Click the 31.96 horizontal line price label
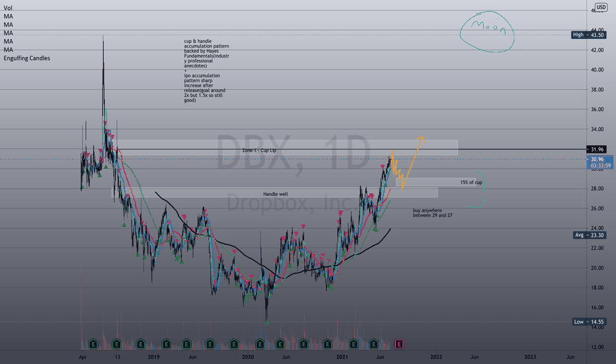Viewport: 616px width, 364px height. (x=597, y=149)
